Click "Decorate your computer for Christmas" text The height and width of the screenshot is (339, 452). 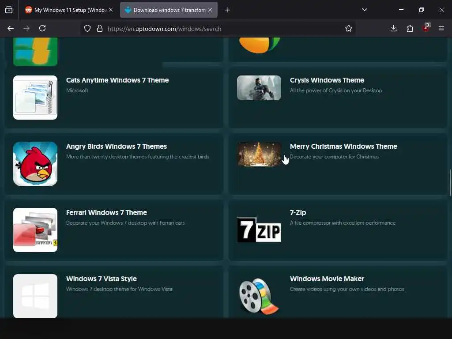click(x=334, y=157)
